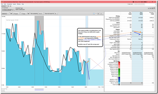Click the NSW1 Price row label
This screenshot has height=94, width=158.
coord(114,18)
